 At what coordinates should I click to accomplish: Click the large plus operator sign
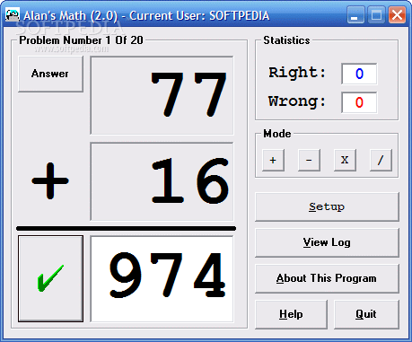point(50,180)
